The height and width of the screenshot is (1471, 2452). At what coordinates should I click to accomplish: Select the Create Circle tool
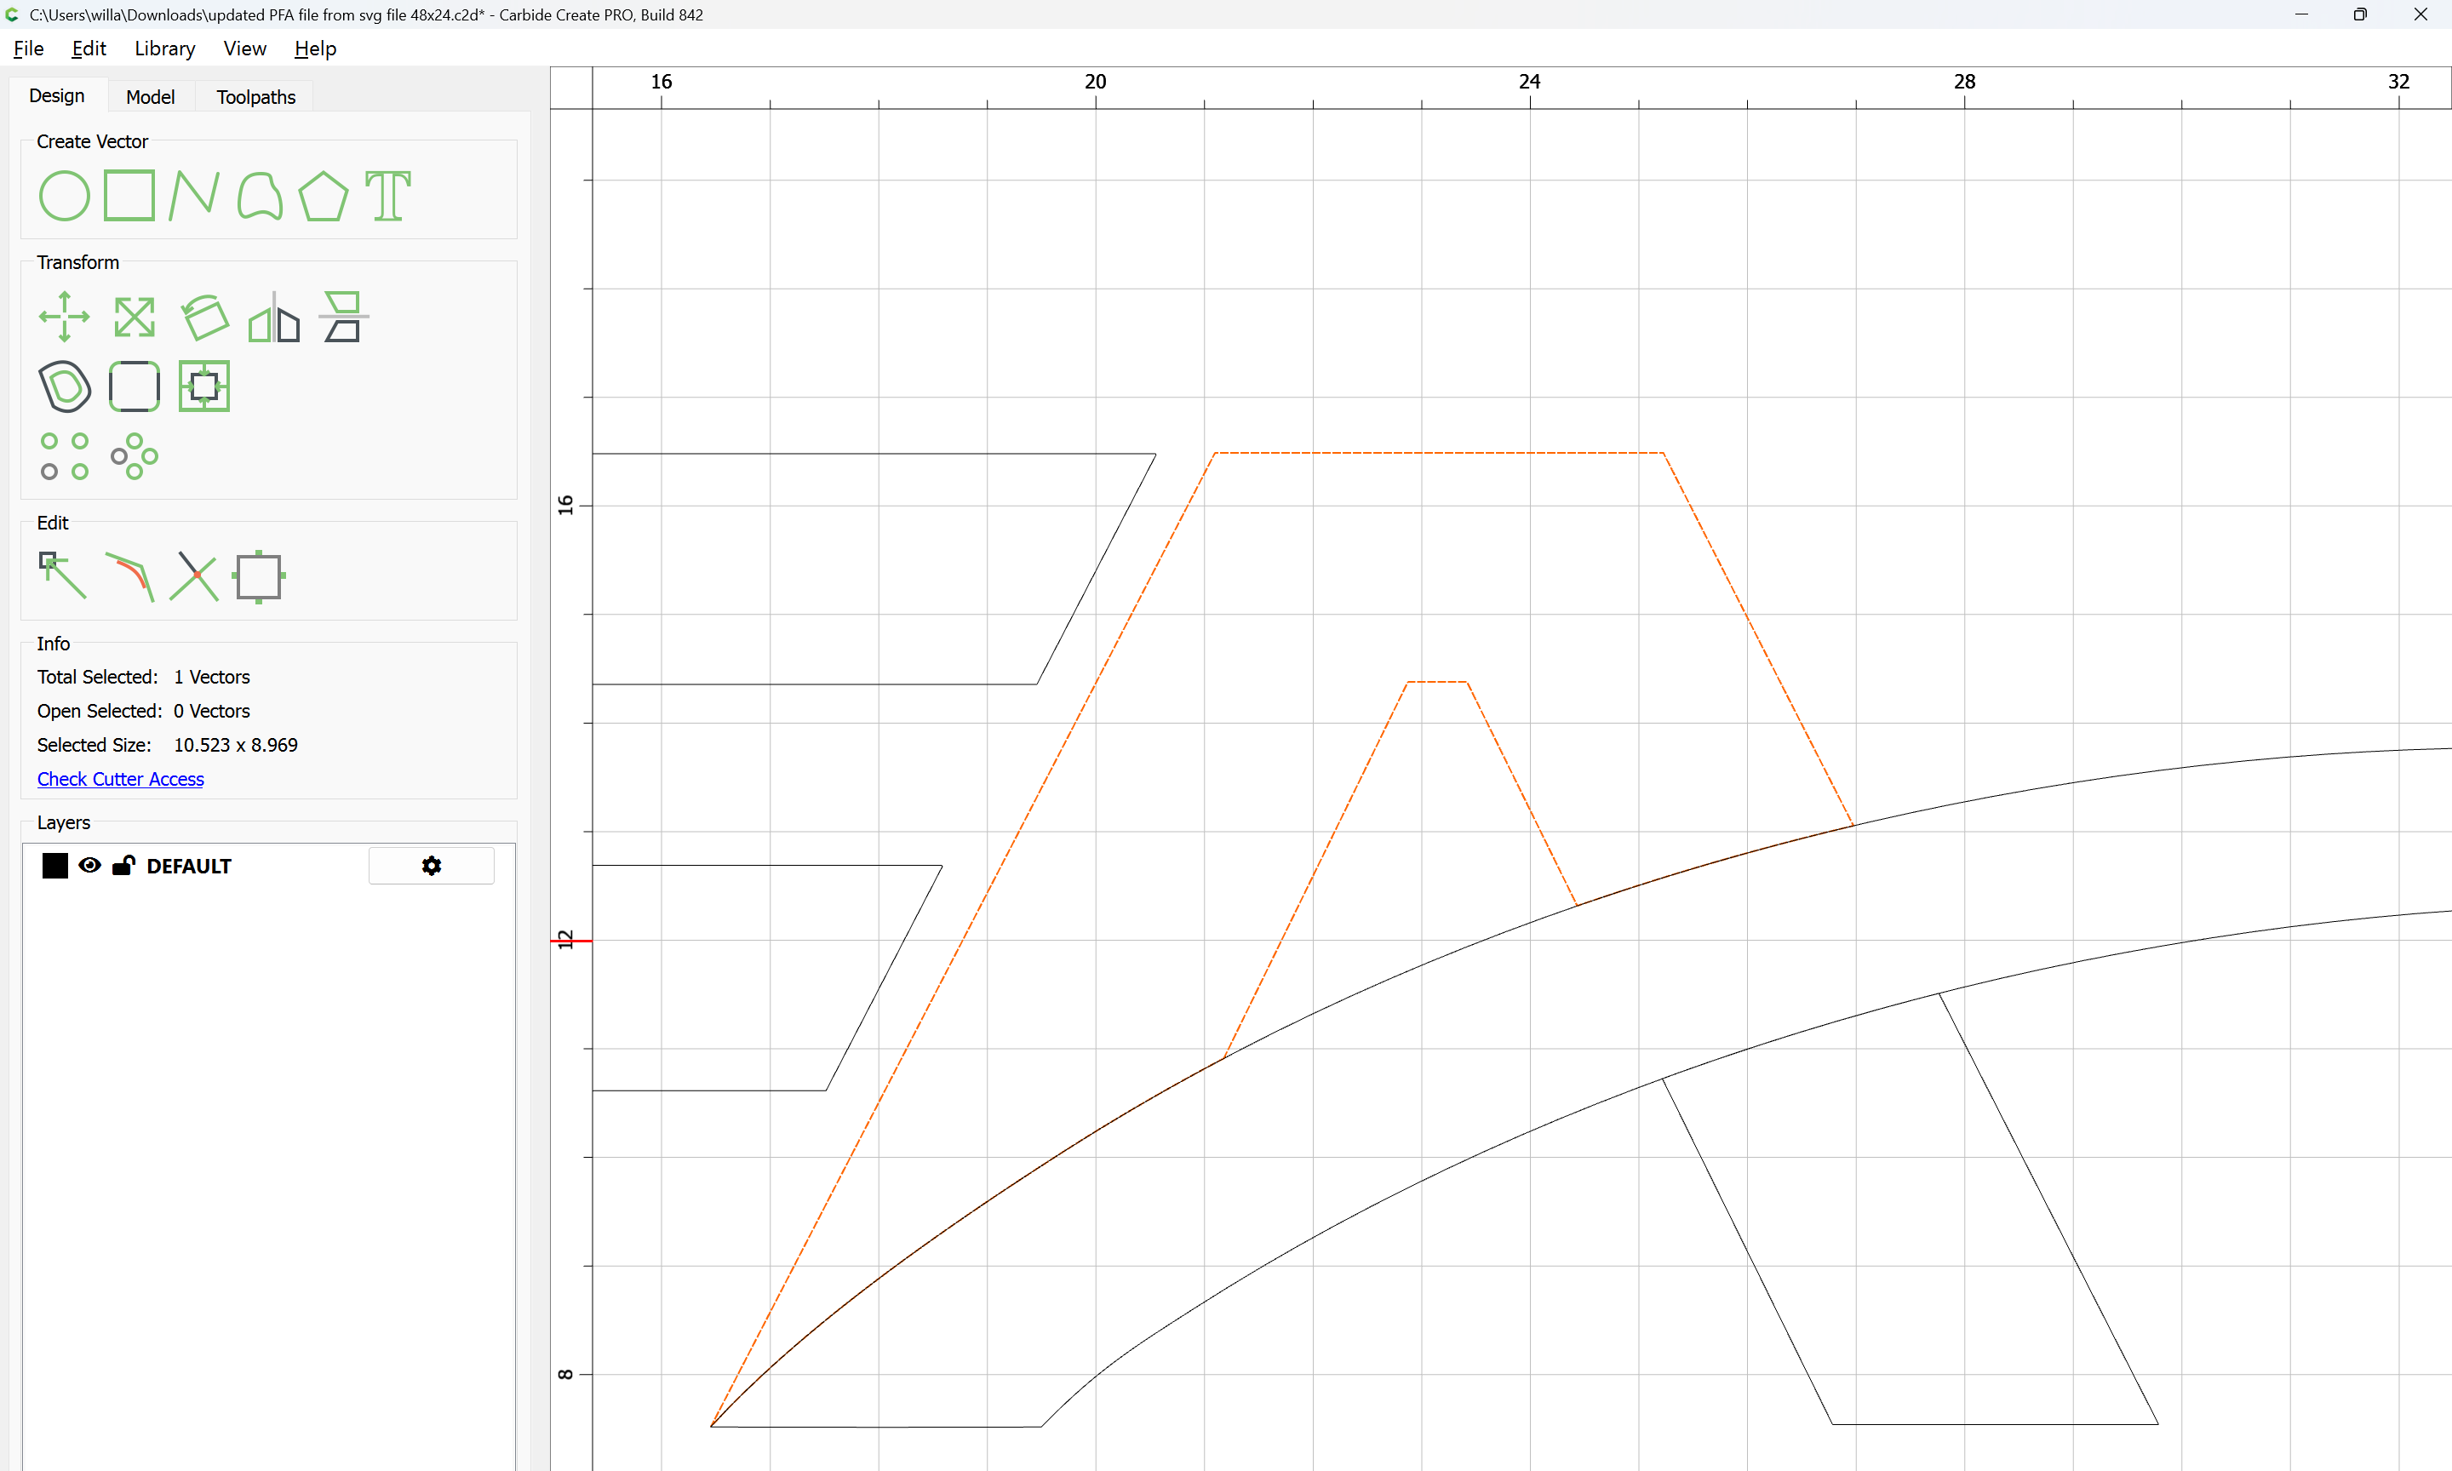(x=65, y=195)
